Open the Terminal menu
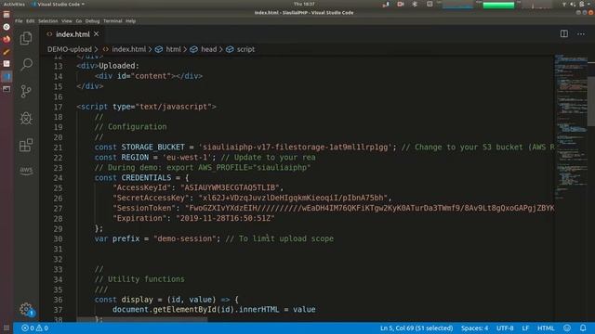 [x=112, y=21]
